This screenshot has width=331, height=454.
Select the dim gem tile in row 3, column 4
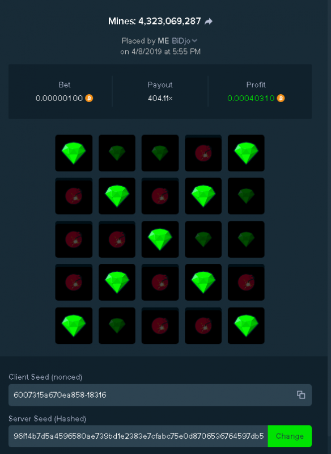tap(203, 239)
